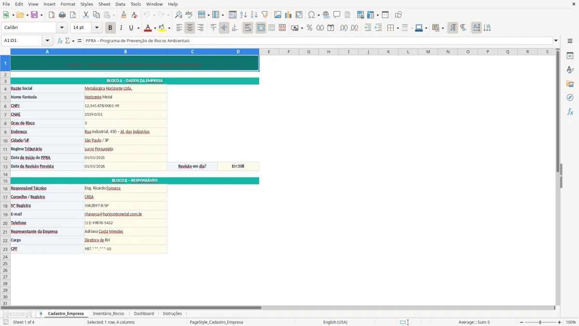Toggle Underline formatting

coord(131,28)
